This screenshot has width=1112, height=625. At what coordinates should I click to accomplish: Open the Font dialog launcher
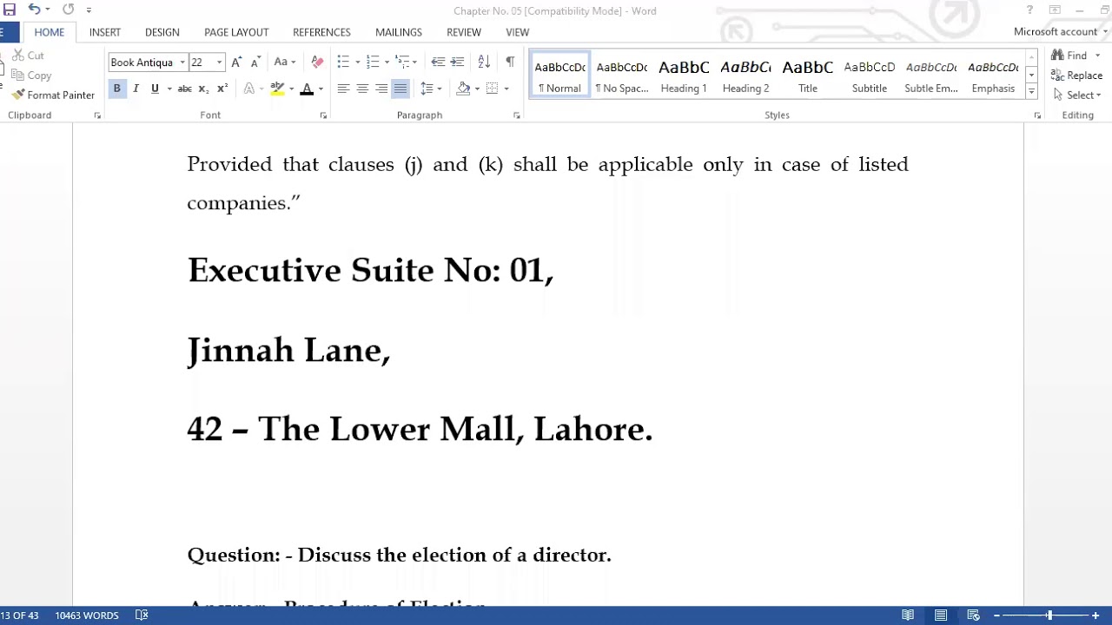(x=323, y=115)
